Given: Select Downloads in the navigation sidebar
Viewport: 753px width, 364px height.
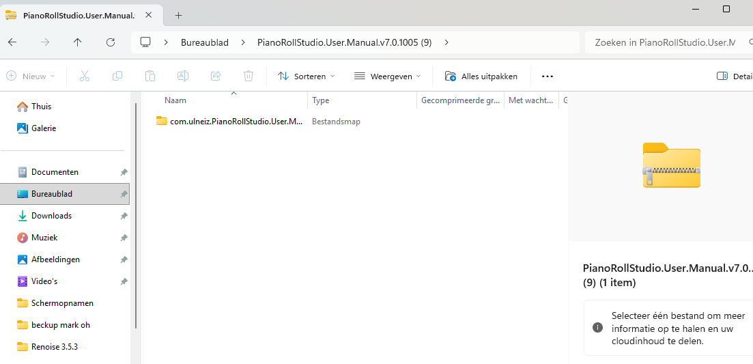Looking at the screenshot, I should point(51,216).
